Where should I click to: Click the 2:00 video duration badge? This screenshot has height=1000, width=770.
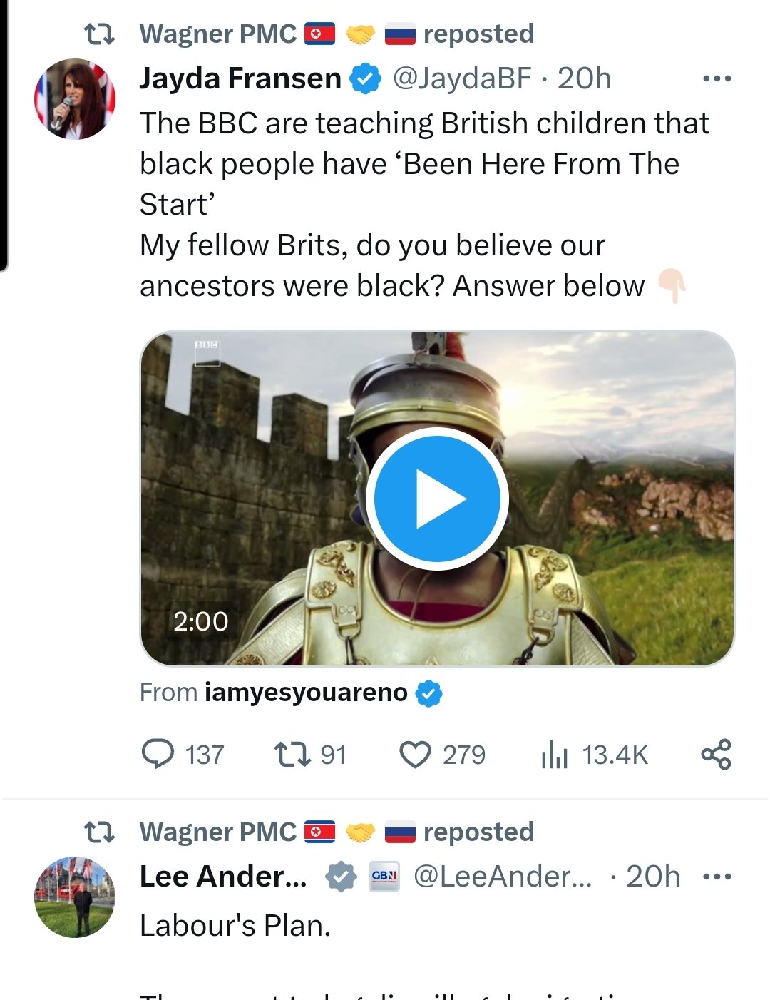pyautogui.click(x=201, y=621)
